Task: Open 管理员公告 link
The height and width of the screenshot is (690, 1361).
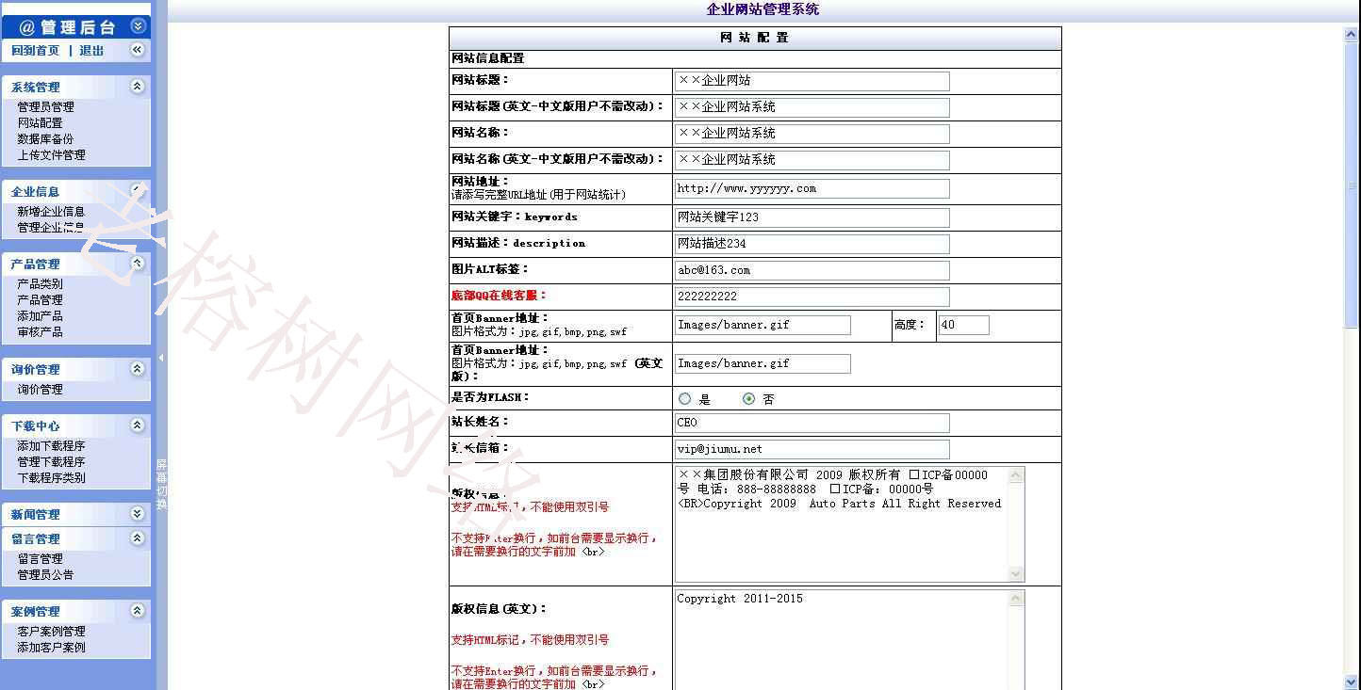Action: pos(45,574)
